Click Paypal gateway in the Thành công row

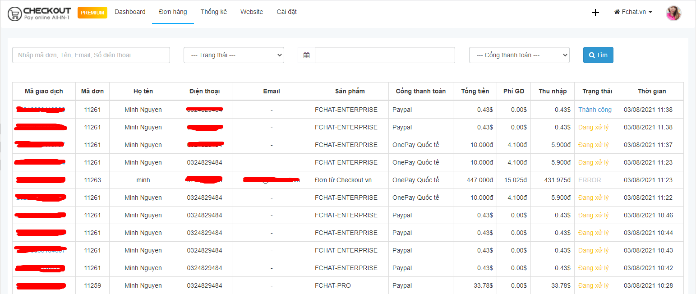[x=402, y=110]
